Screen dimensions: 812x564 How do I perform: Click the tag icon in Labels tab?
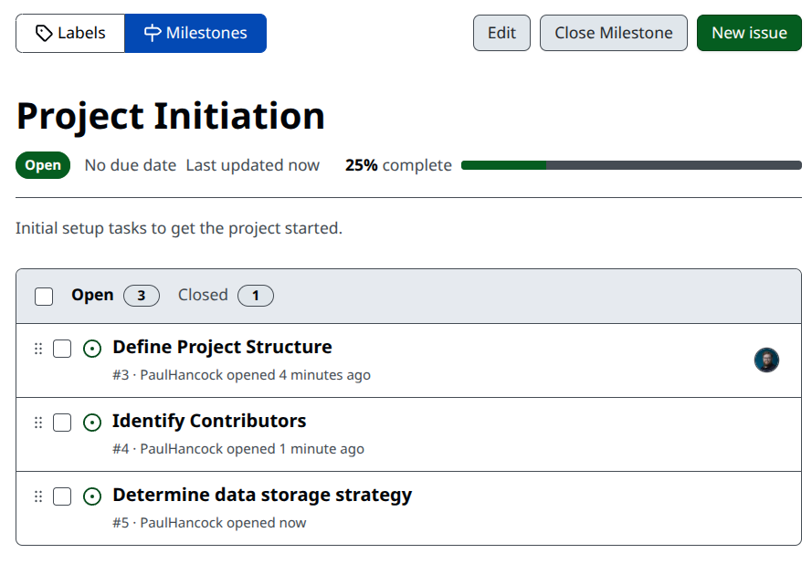(x=44, y=34)
